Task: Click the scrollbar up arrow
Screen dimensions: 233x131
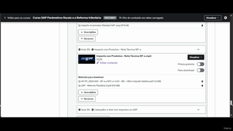Action: click(x=231, y=15)
